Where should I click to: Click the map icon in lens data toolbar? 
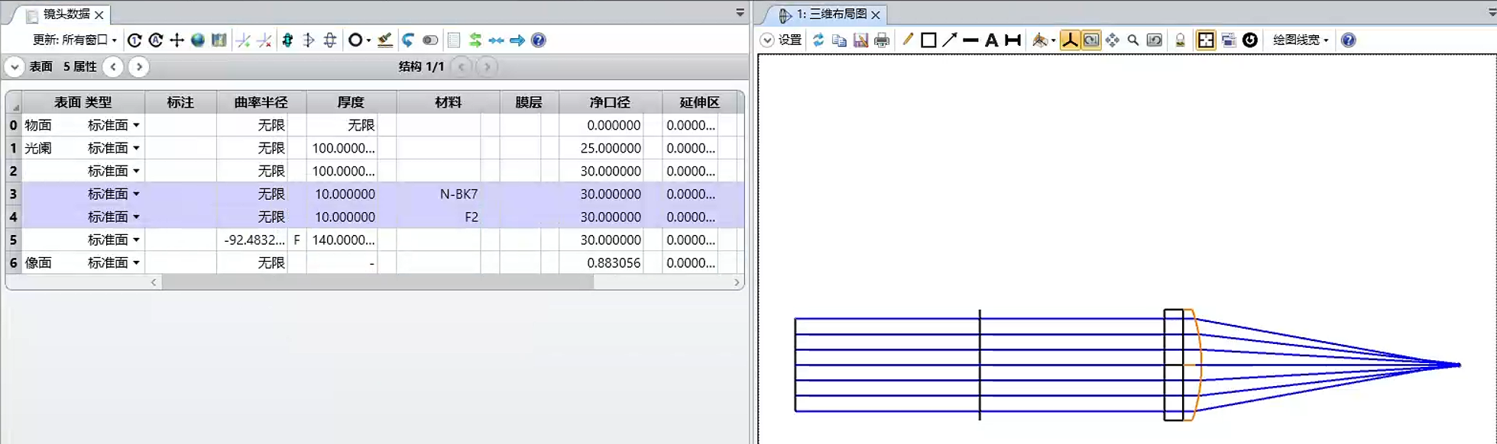[219, 40]
